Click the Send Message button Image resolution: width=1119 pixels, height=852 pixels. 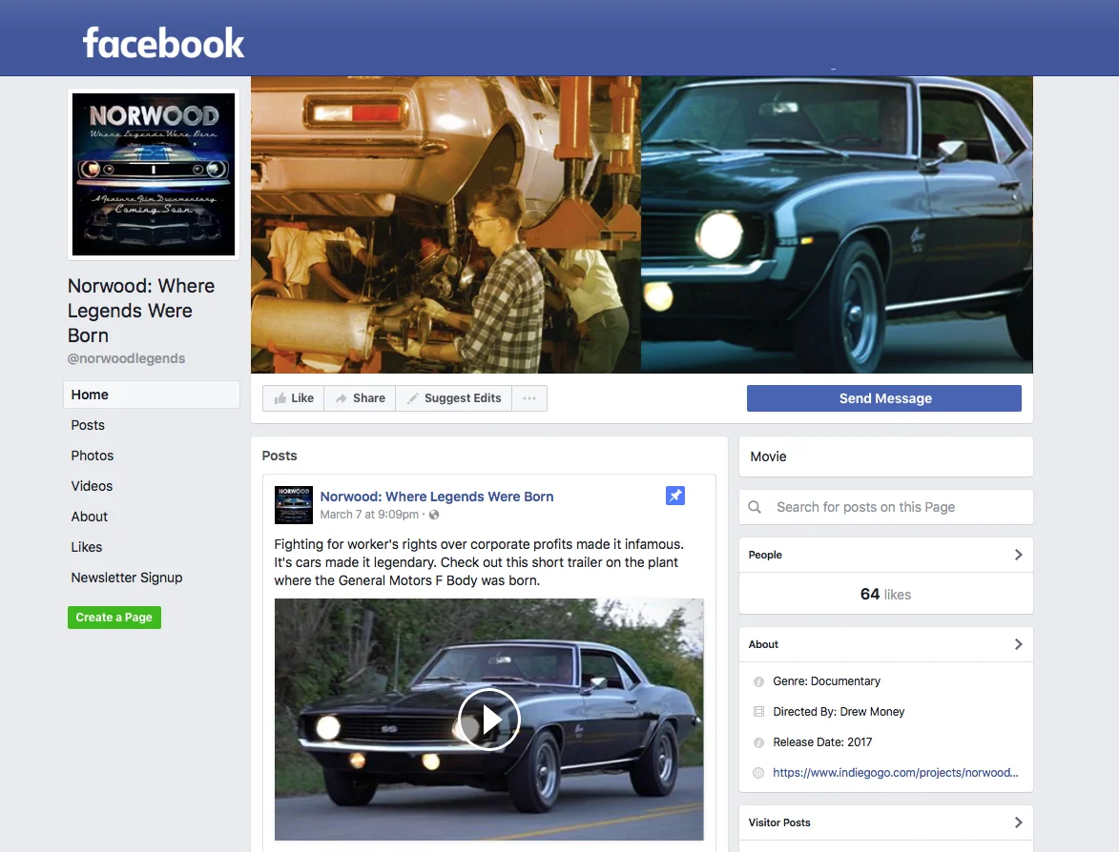(884, 398)
